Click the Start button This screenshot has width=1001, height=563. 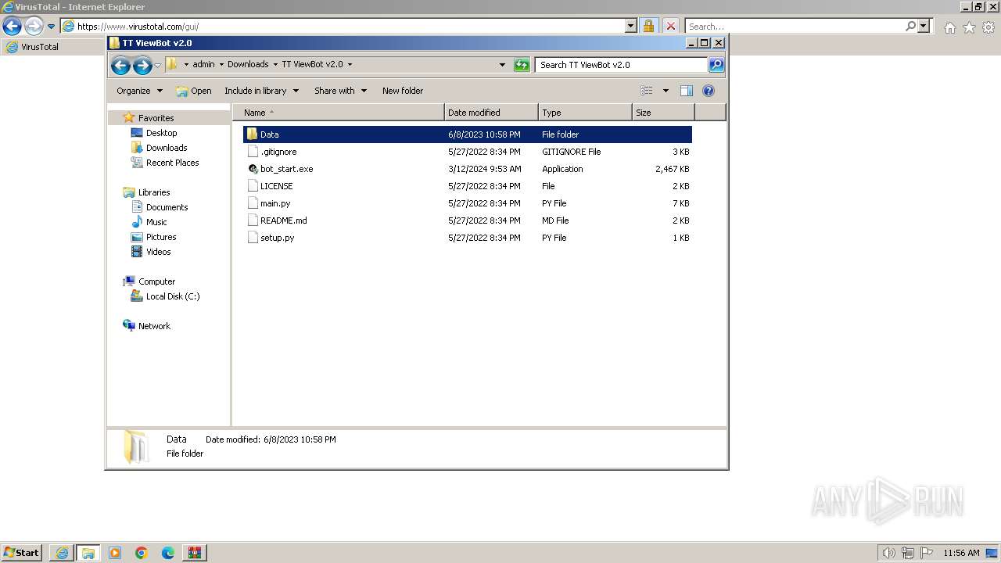pos(21,553)
